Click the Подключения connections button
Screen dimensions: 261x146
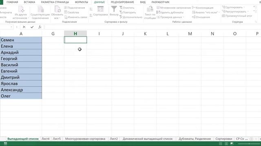75,8
